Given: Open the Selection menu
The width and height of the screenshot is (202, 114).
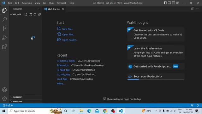Looking at the screenshot, I should click(x=27, y=3).
